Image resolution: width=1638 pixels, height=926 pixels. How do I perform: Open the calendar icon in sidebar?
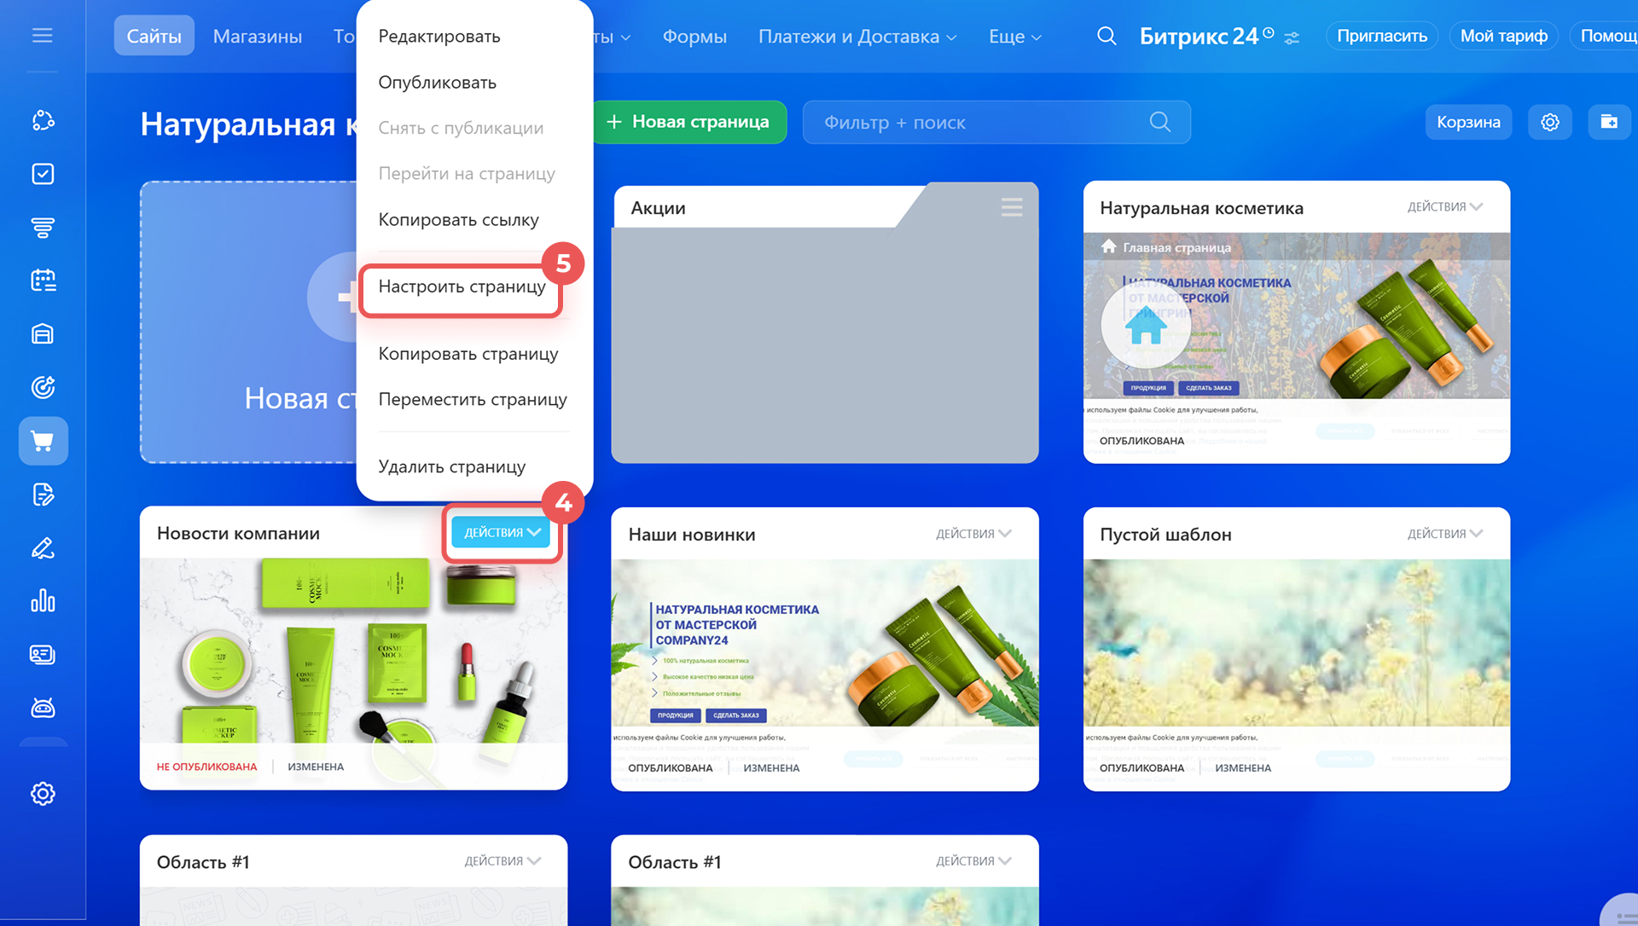point(43,281)
